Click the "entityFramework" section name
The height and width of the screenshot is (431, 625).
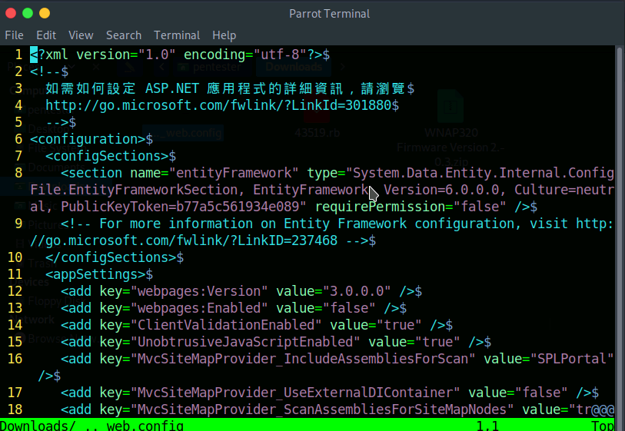(234, 173)
